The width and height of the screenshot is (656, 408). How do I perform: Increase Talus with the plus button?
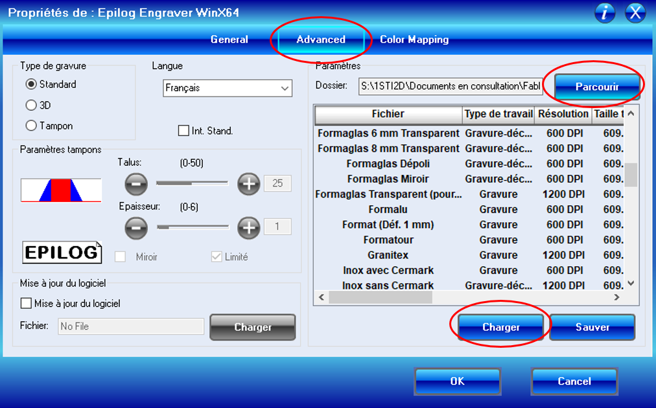pos(249,183)
